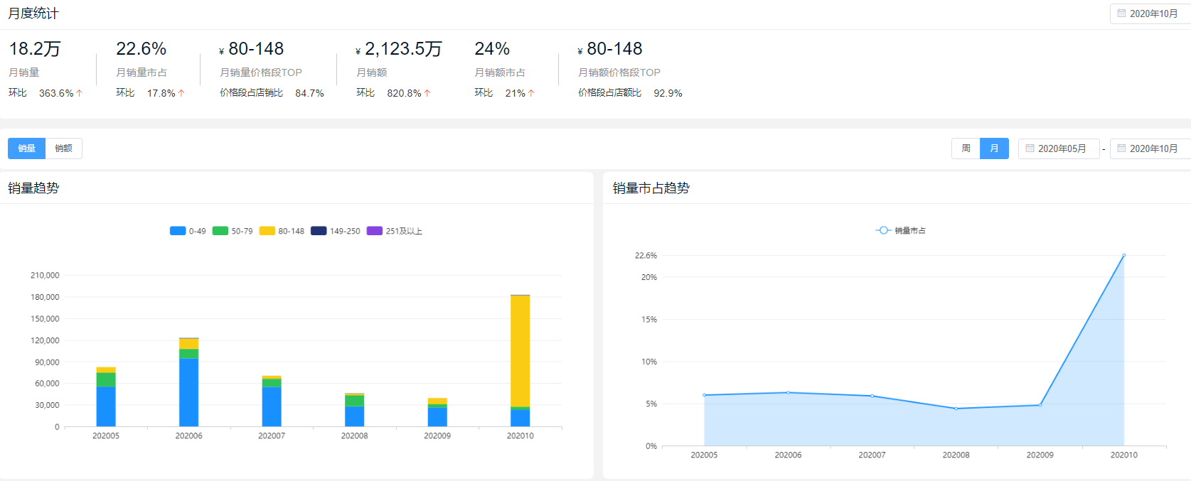The width and height of the screenshot is (1191, 481).
Task: Click the 202008 data point on line chart
Action: 956,409
